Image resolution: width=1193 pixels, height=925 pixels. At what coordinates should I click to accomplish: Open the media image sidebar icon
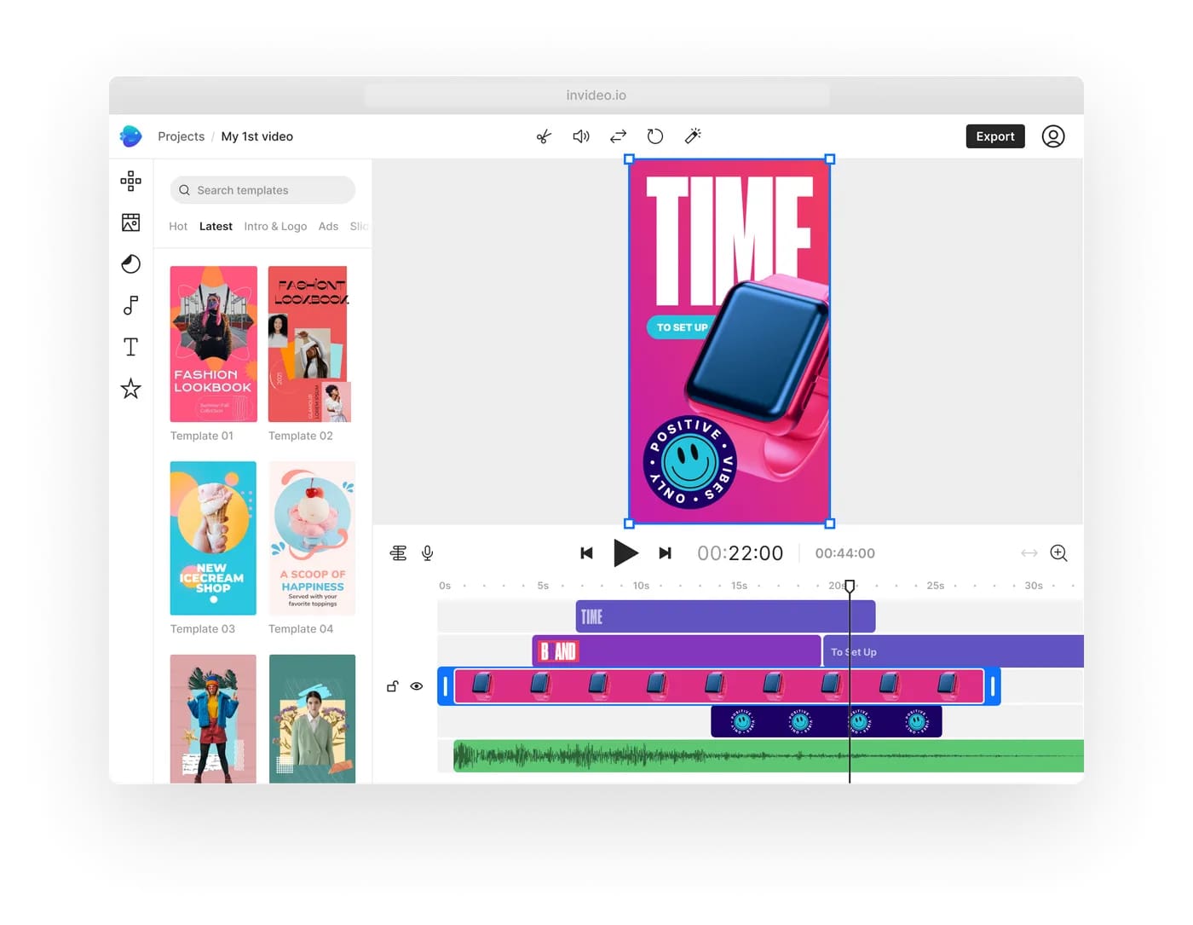coord(130,223)
